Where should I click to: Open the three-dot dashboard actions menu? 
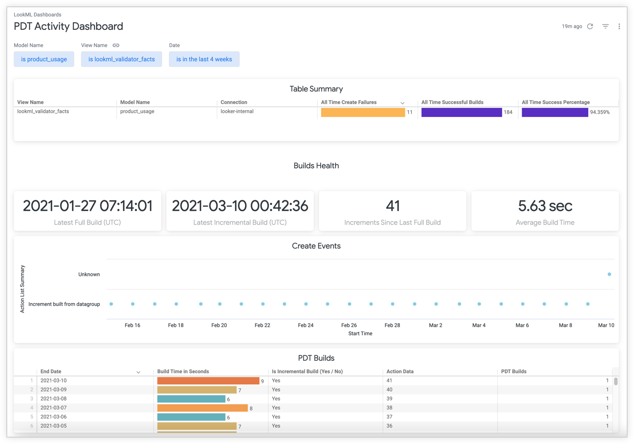click(x=619, y=26)
